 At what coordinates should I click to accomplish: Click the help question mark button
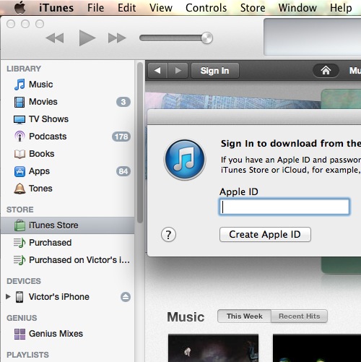point(168,234)
